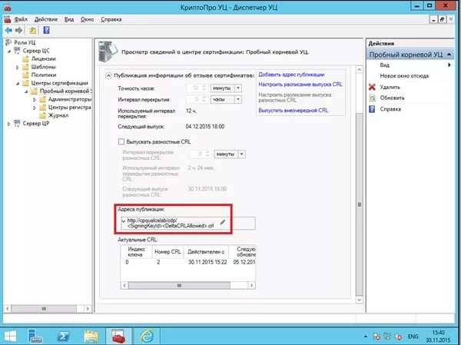This screenshot has height=345, width=461.
Task: Collapse Публикация информации об отзыве section
Action: coord(108,75)
